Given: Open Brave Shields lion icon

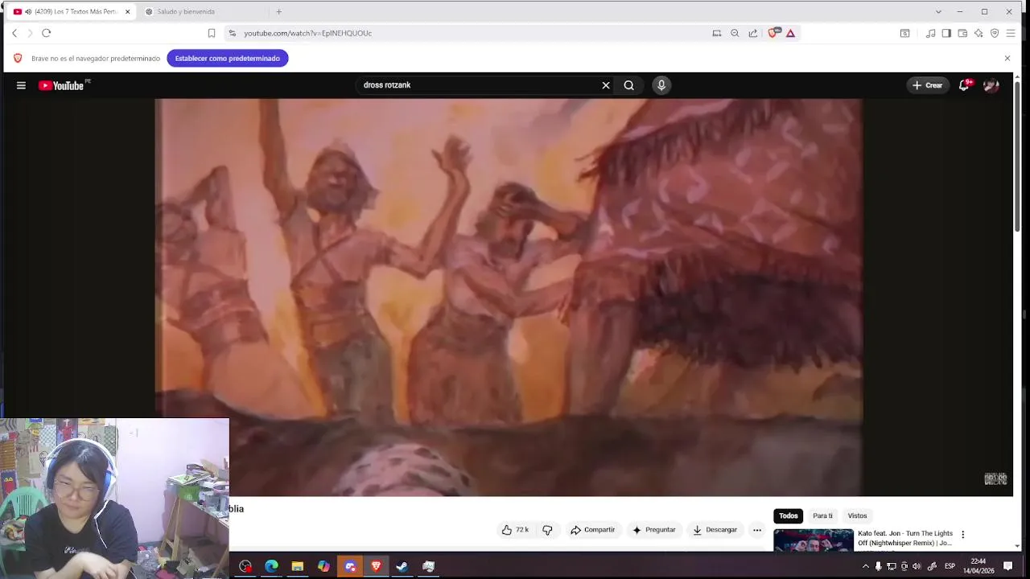Looking at the screenshot, I should [773, 33].
